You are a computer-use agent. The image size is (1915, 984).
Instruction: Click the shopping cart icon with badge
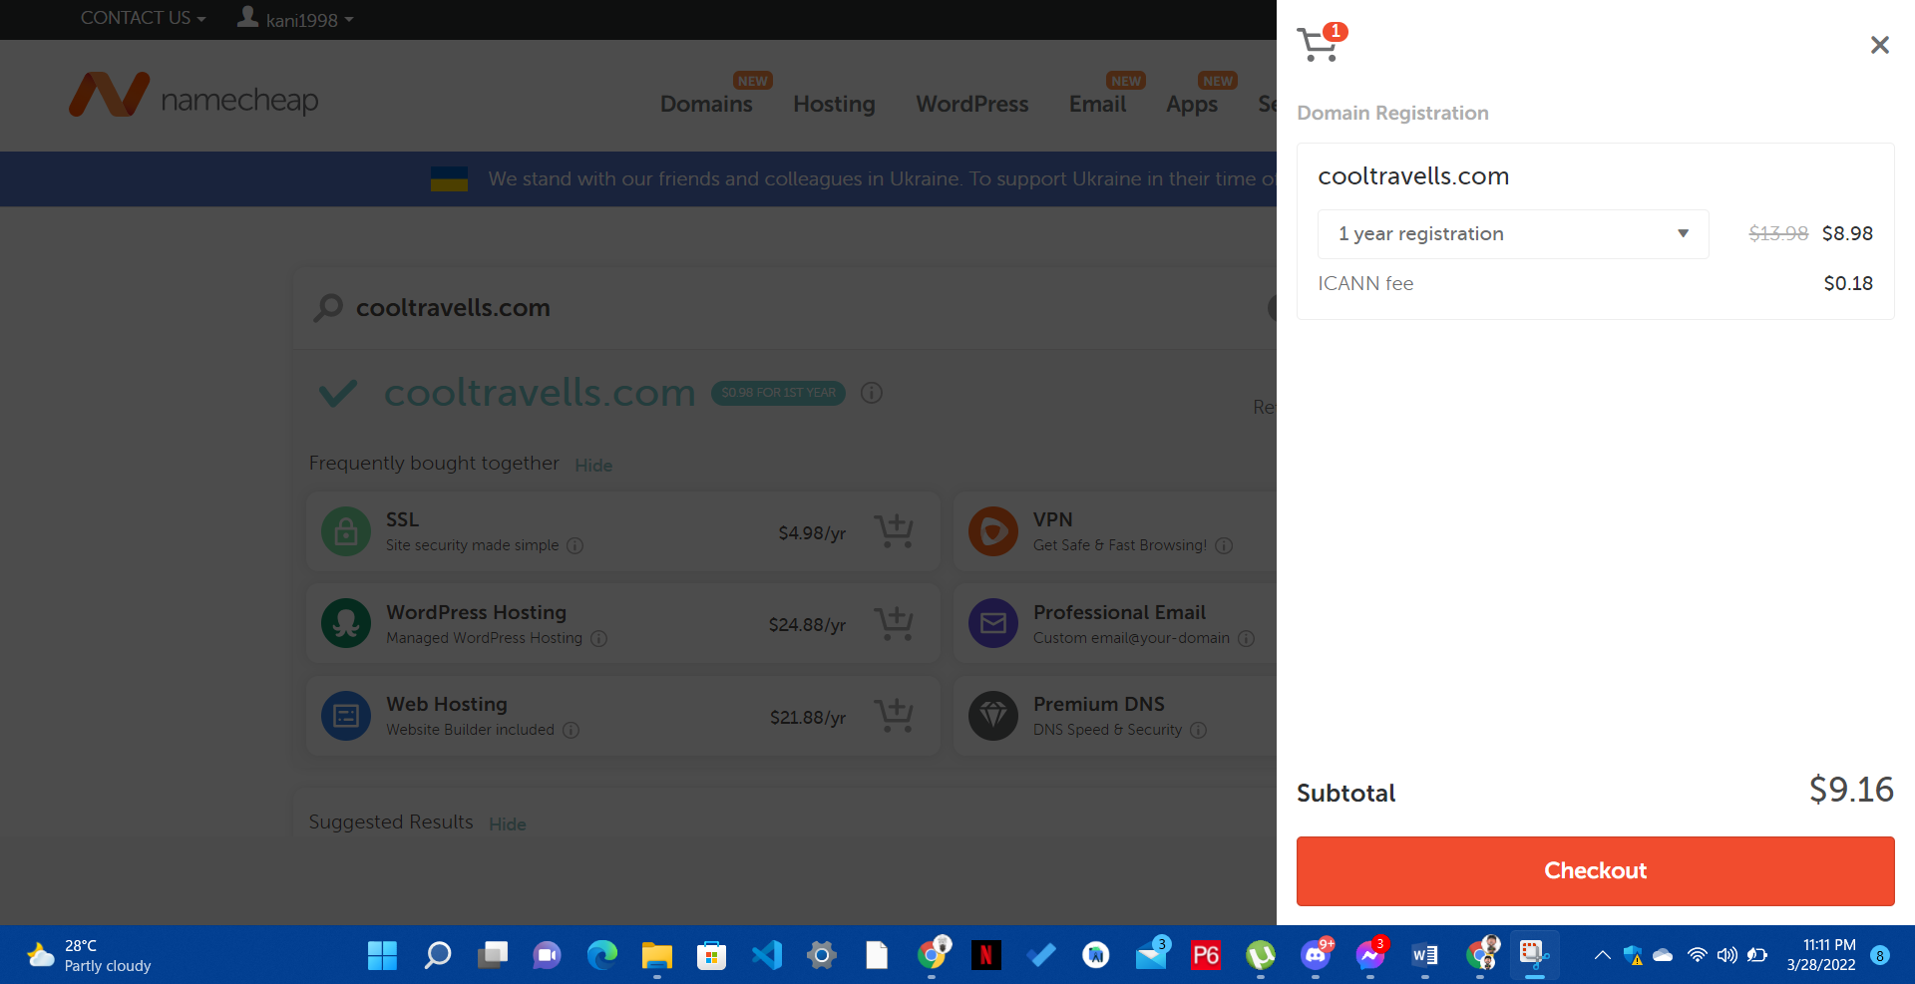[1321, 43]
